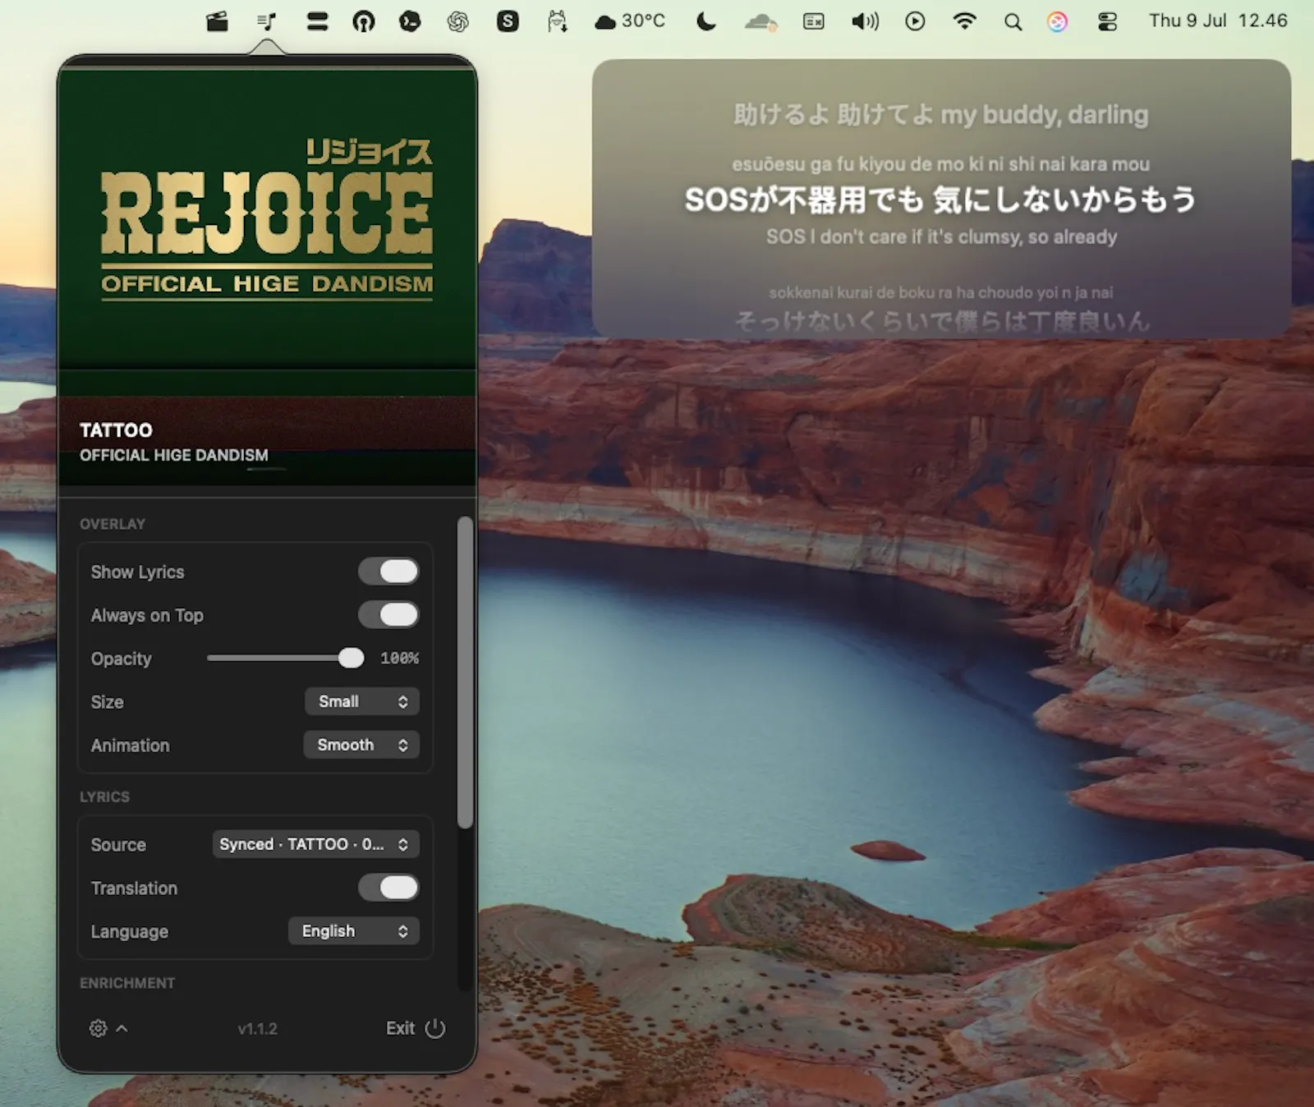
Task: Open the gear settings icon
Action: pyautogui.click(x=98, y=1028)
